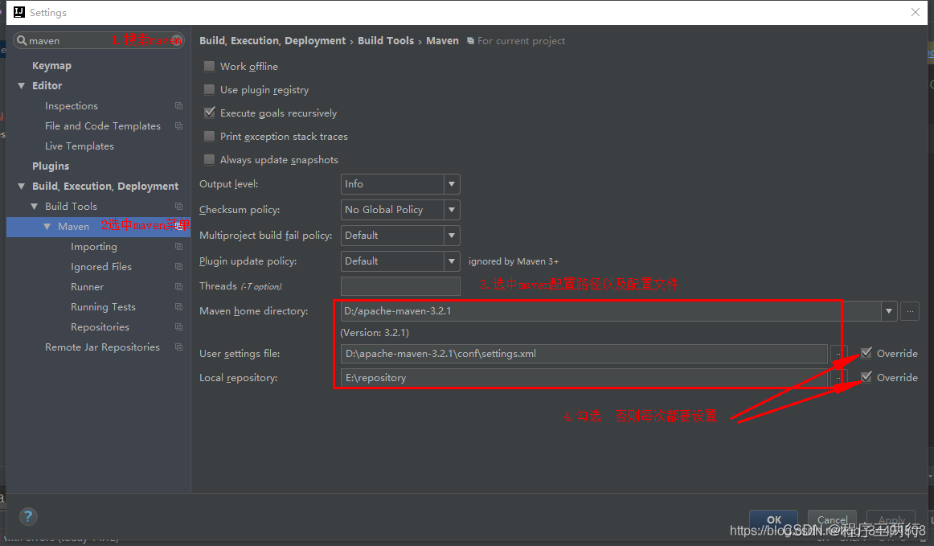Click the Local repository path field
The height and width of the screenshot is (546, 934).
(584, 378)
